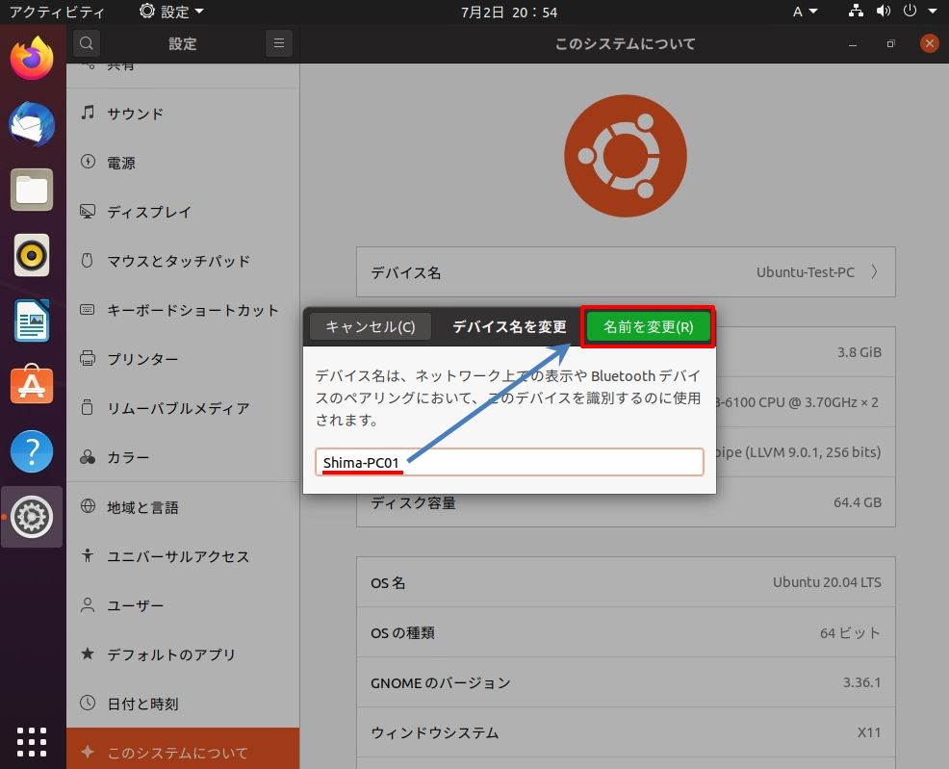The width and height of the screenshot is (949, 769).
Task: Click the デバイス名を変更 dialog title
Action: [509, 326]
